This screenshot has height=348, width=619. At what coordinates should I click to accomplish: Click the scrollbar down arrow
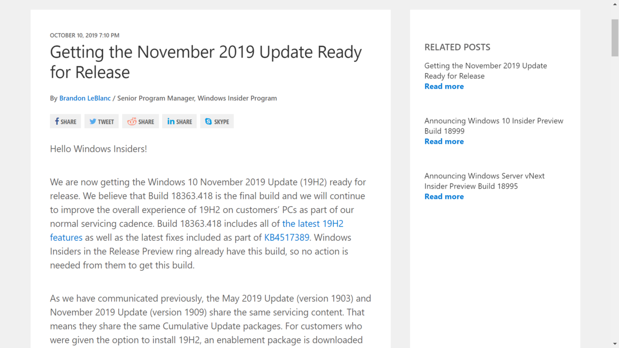pos(615,344)
